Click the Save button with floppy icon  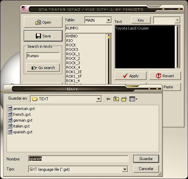click(x=43, y=36)
